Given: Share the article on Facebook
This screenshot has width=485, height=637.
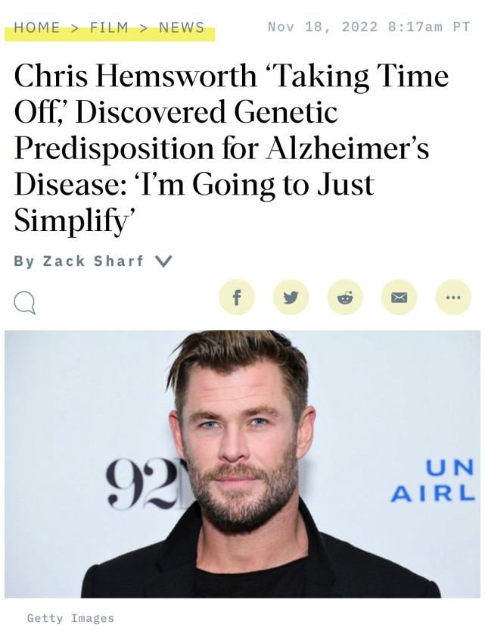Looking at the screenshot, I should pos(237,298).
